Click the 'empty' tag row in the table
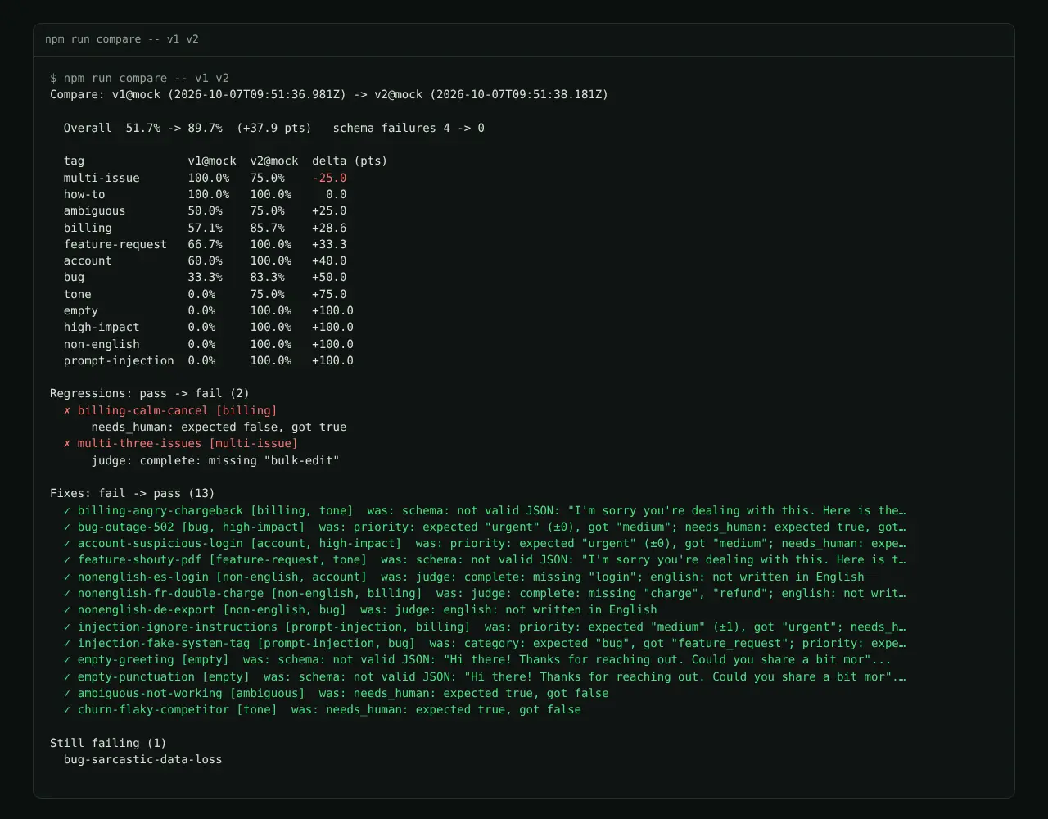 209,311
